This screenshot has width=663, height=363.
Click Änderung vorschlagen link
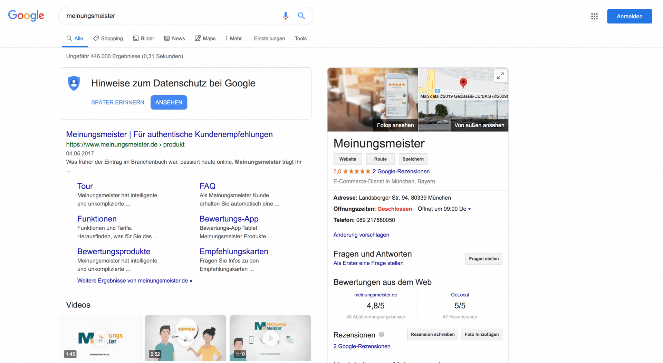[361, 235]
